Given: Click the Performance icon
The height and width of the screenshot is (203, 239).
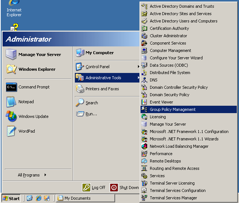Looking at the screenshot, I should pyautogui.click(x=144, y=154).
